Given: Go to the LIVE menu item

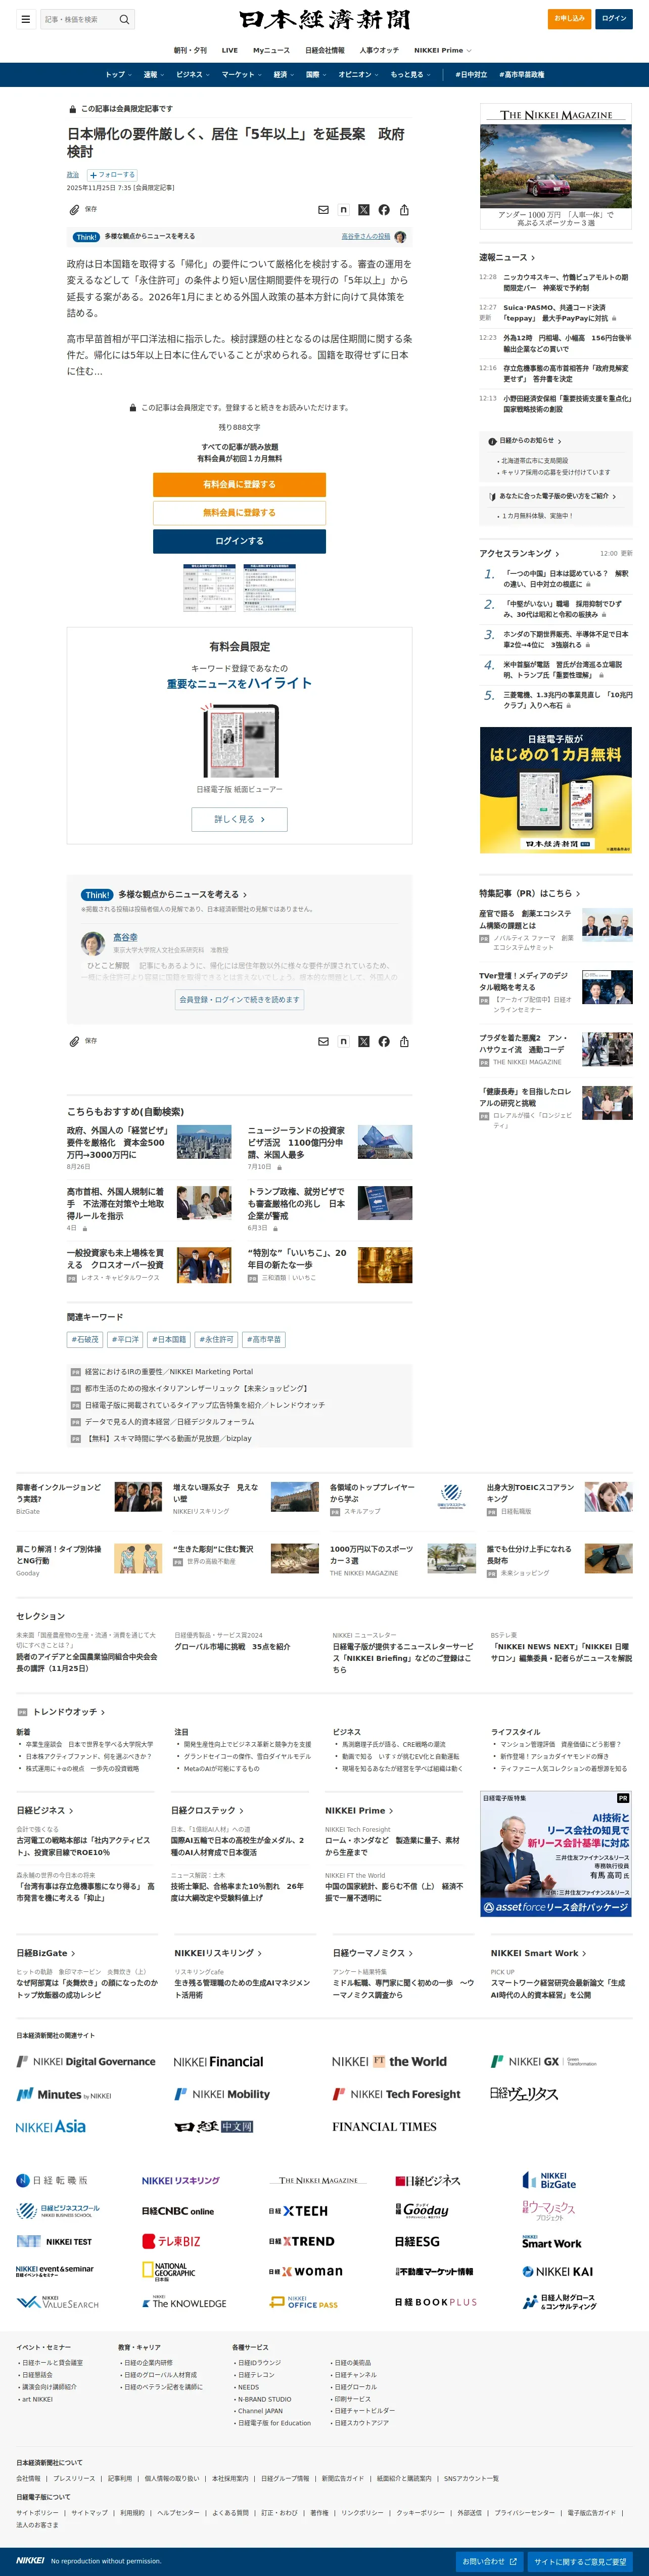Looking at the screenshot, I should 230,50.
